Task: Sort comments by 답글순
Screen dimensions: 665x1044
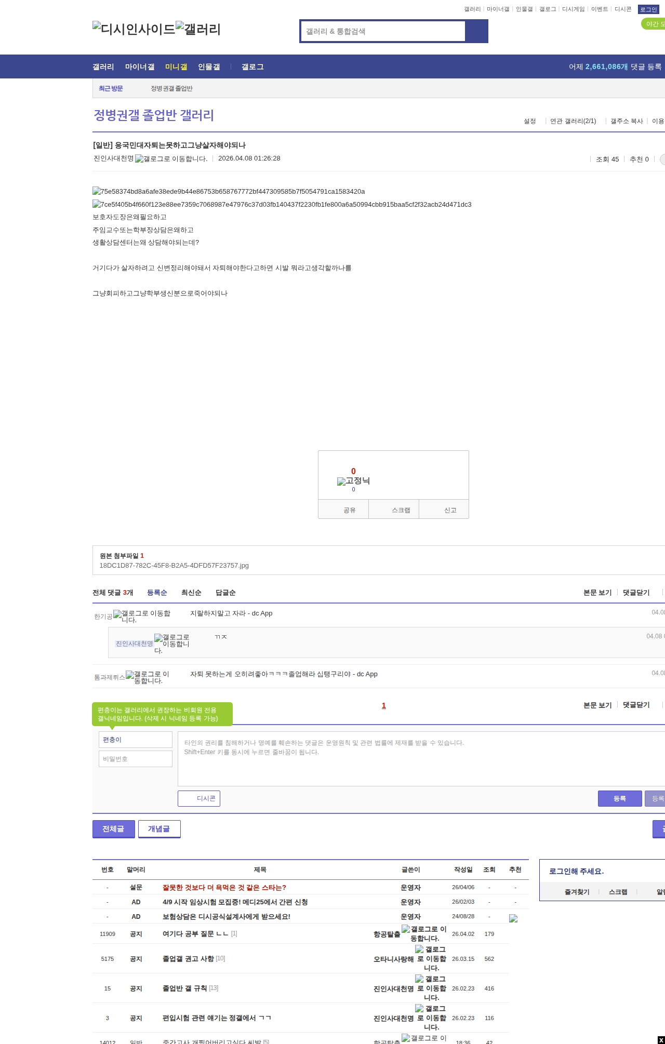Action: (x=225, y=593)
